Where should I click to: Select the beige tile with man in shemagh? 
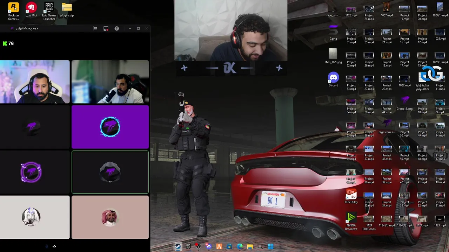coord(110,217)
